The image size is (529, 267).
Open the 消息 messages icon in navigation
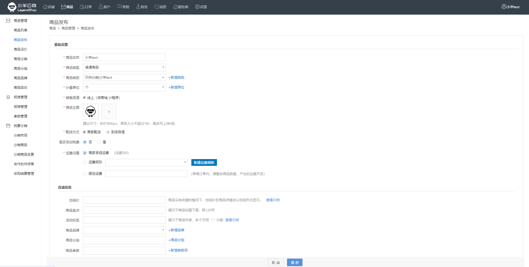coord(157,7)
